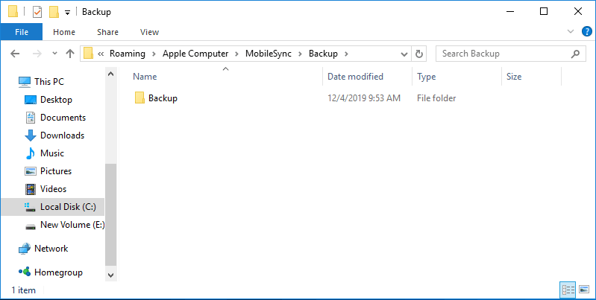
Task: Select Local Disk (C:) in the sidebar
Action: (x=62, y=207)
